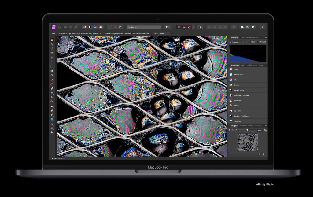The height and width of the screenshot is (197, 313).
Task: Select the Pen tool
Action: click(x=52, y=115)
